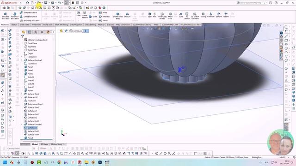Expand the Surface-Trim2 feature node
Screen dimensions: 296x166
pos(22,94)
